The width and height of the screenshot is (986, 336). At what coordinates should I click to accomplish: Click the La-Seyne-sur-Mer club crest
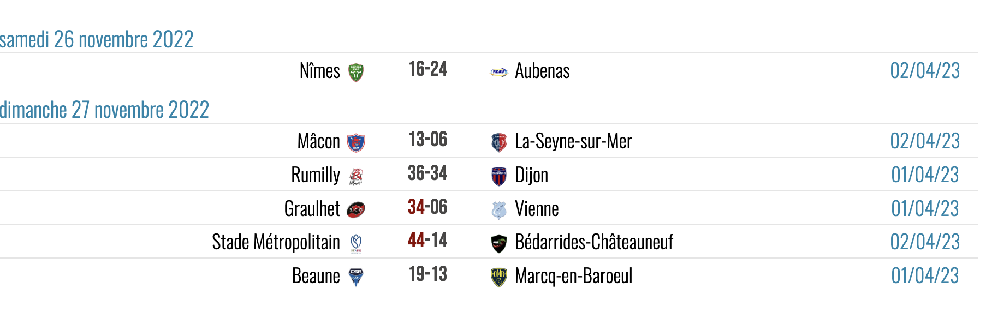point(498,142)
